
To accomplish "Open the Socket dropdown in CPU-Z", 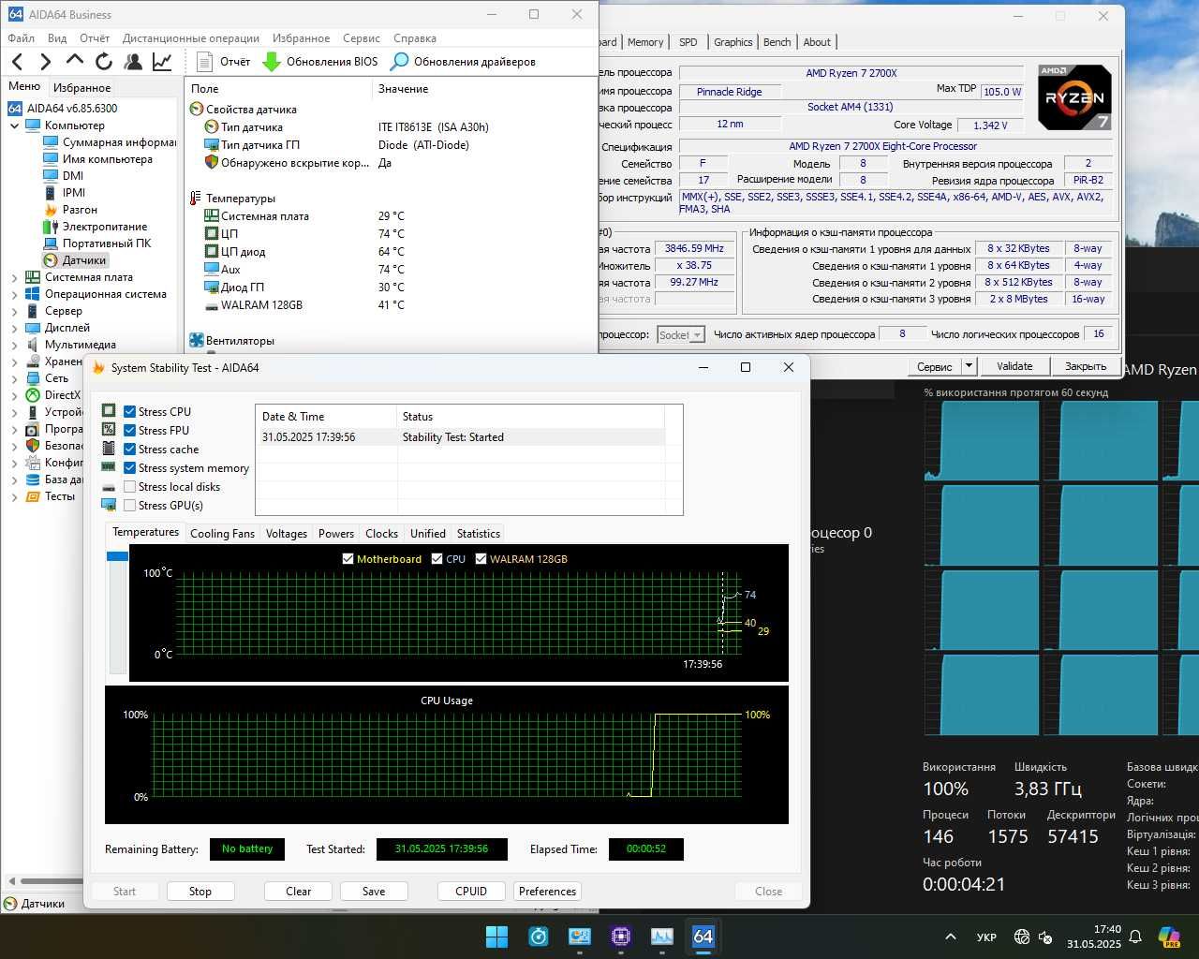I will (680, 334).
